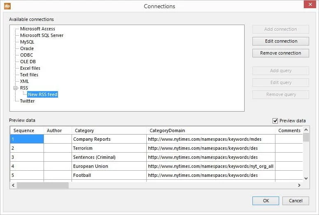The image size is (319, 215).
Task: Click the Football row's CategoryDomain URL cell
Action: (x=211, y=175)
